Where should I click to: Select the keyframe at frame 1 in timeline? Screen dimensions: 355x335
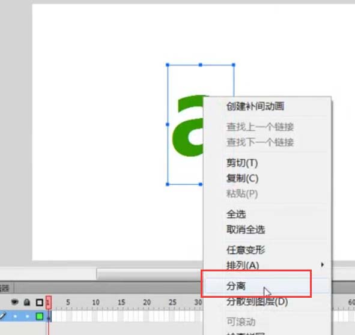coord(49,316)
